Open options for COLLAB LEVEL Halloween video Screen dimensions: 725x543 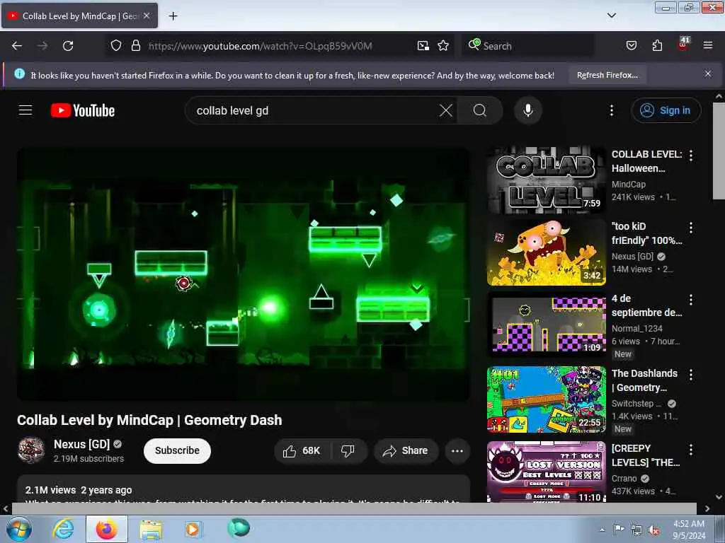691,156
